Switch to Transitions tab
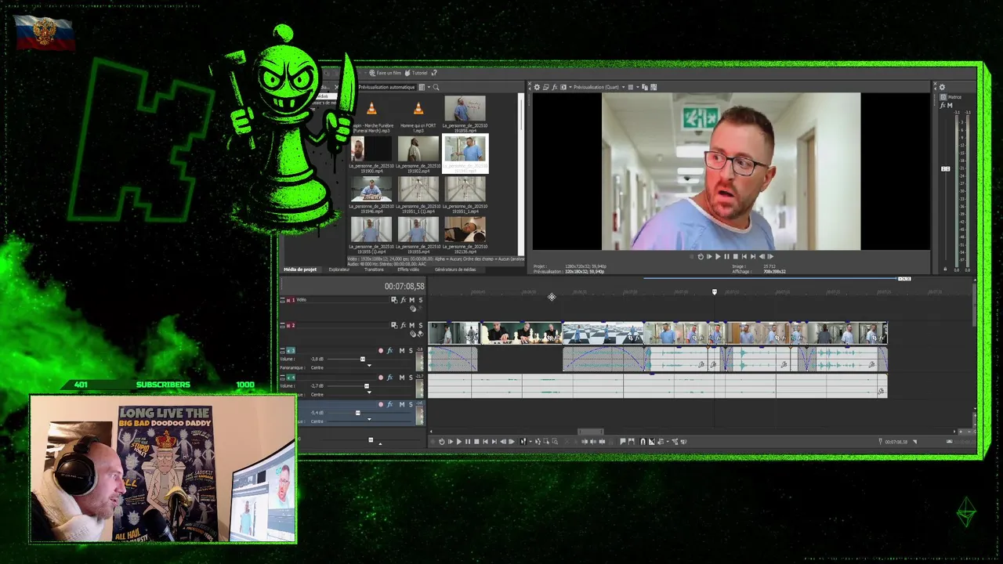Screen dimensions: 1003x564 pos(375,269)
